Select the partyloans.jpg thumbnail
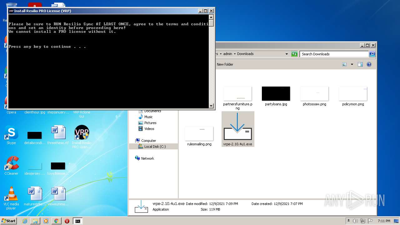 [276, 96]
